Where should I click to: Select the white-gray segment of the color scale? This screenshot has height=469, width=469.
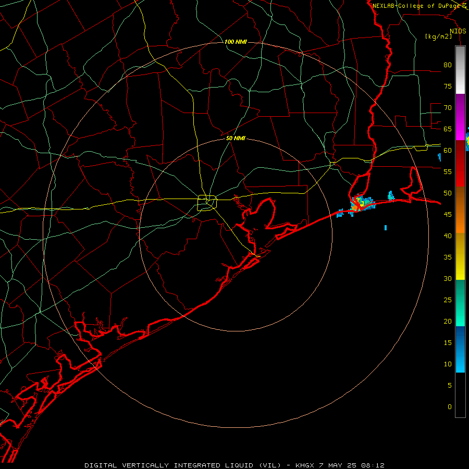click(x=460, y=70)
